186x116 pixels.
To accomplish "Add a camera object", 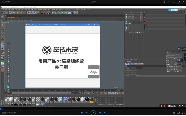I will 73,13.
